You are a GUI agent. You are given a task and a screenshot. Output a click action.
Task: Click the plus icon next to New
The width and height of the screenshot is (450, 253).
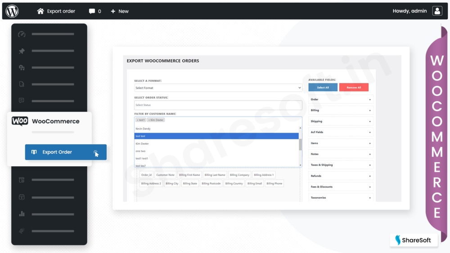[x=113, y=11]
